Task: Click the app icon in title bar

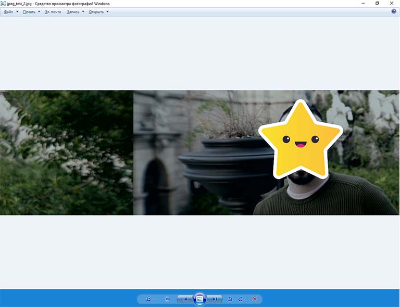Action: 4,4
